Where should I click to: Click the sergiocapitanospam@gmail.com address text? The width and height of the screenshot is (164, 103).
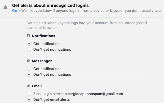point(95,94)
